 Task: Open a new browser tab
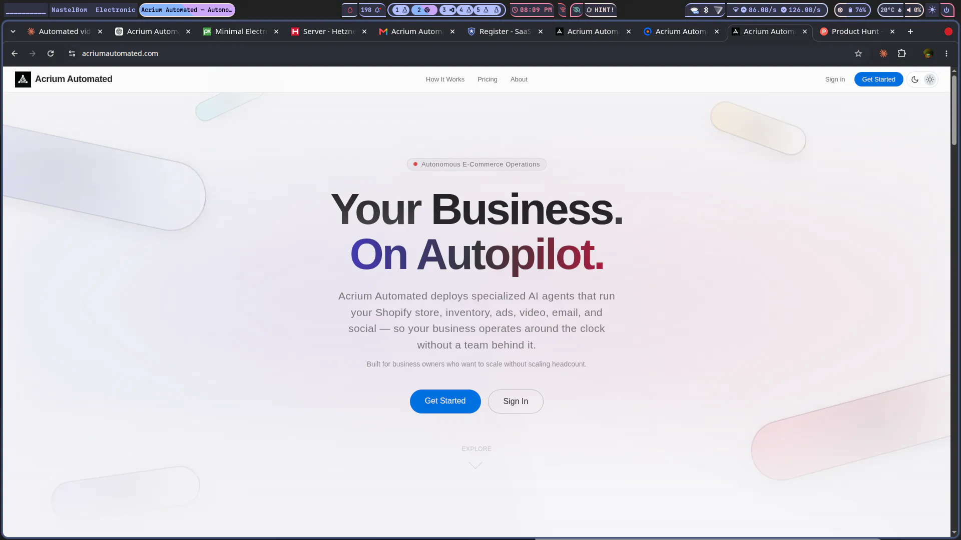[x=910, y=31]
